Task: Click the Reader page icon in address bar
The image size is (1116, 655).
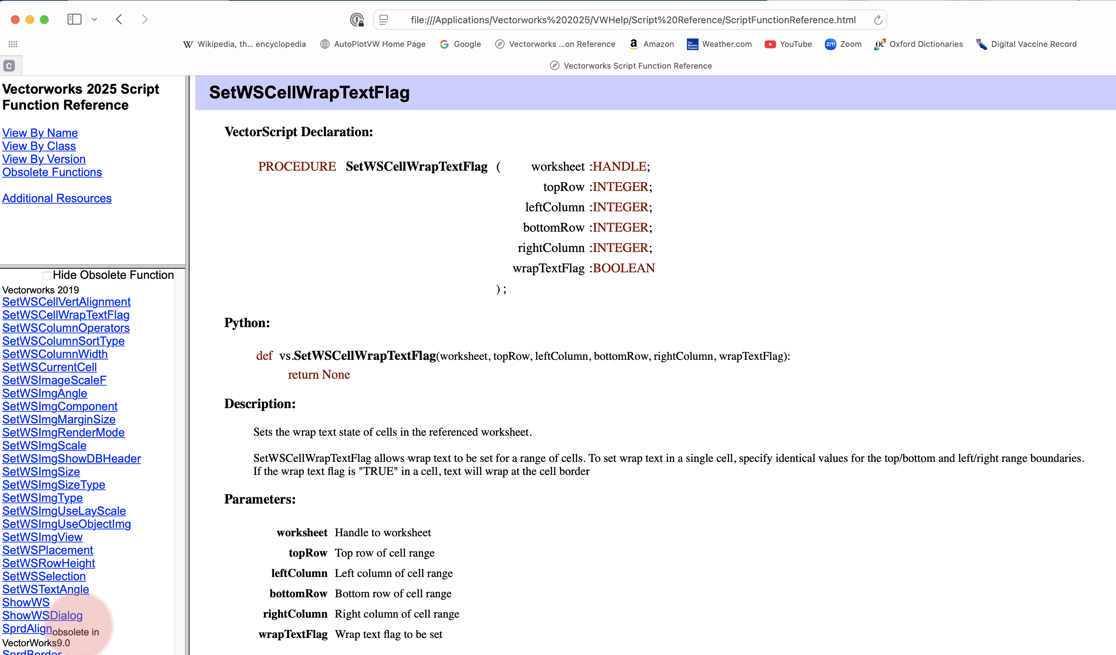Action: [384, 20]
